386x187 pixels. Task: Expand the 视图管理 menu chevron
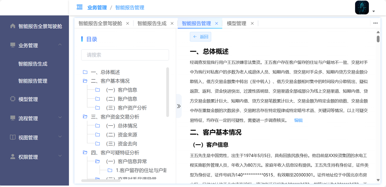(60, 137)
